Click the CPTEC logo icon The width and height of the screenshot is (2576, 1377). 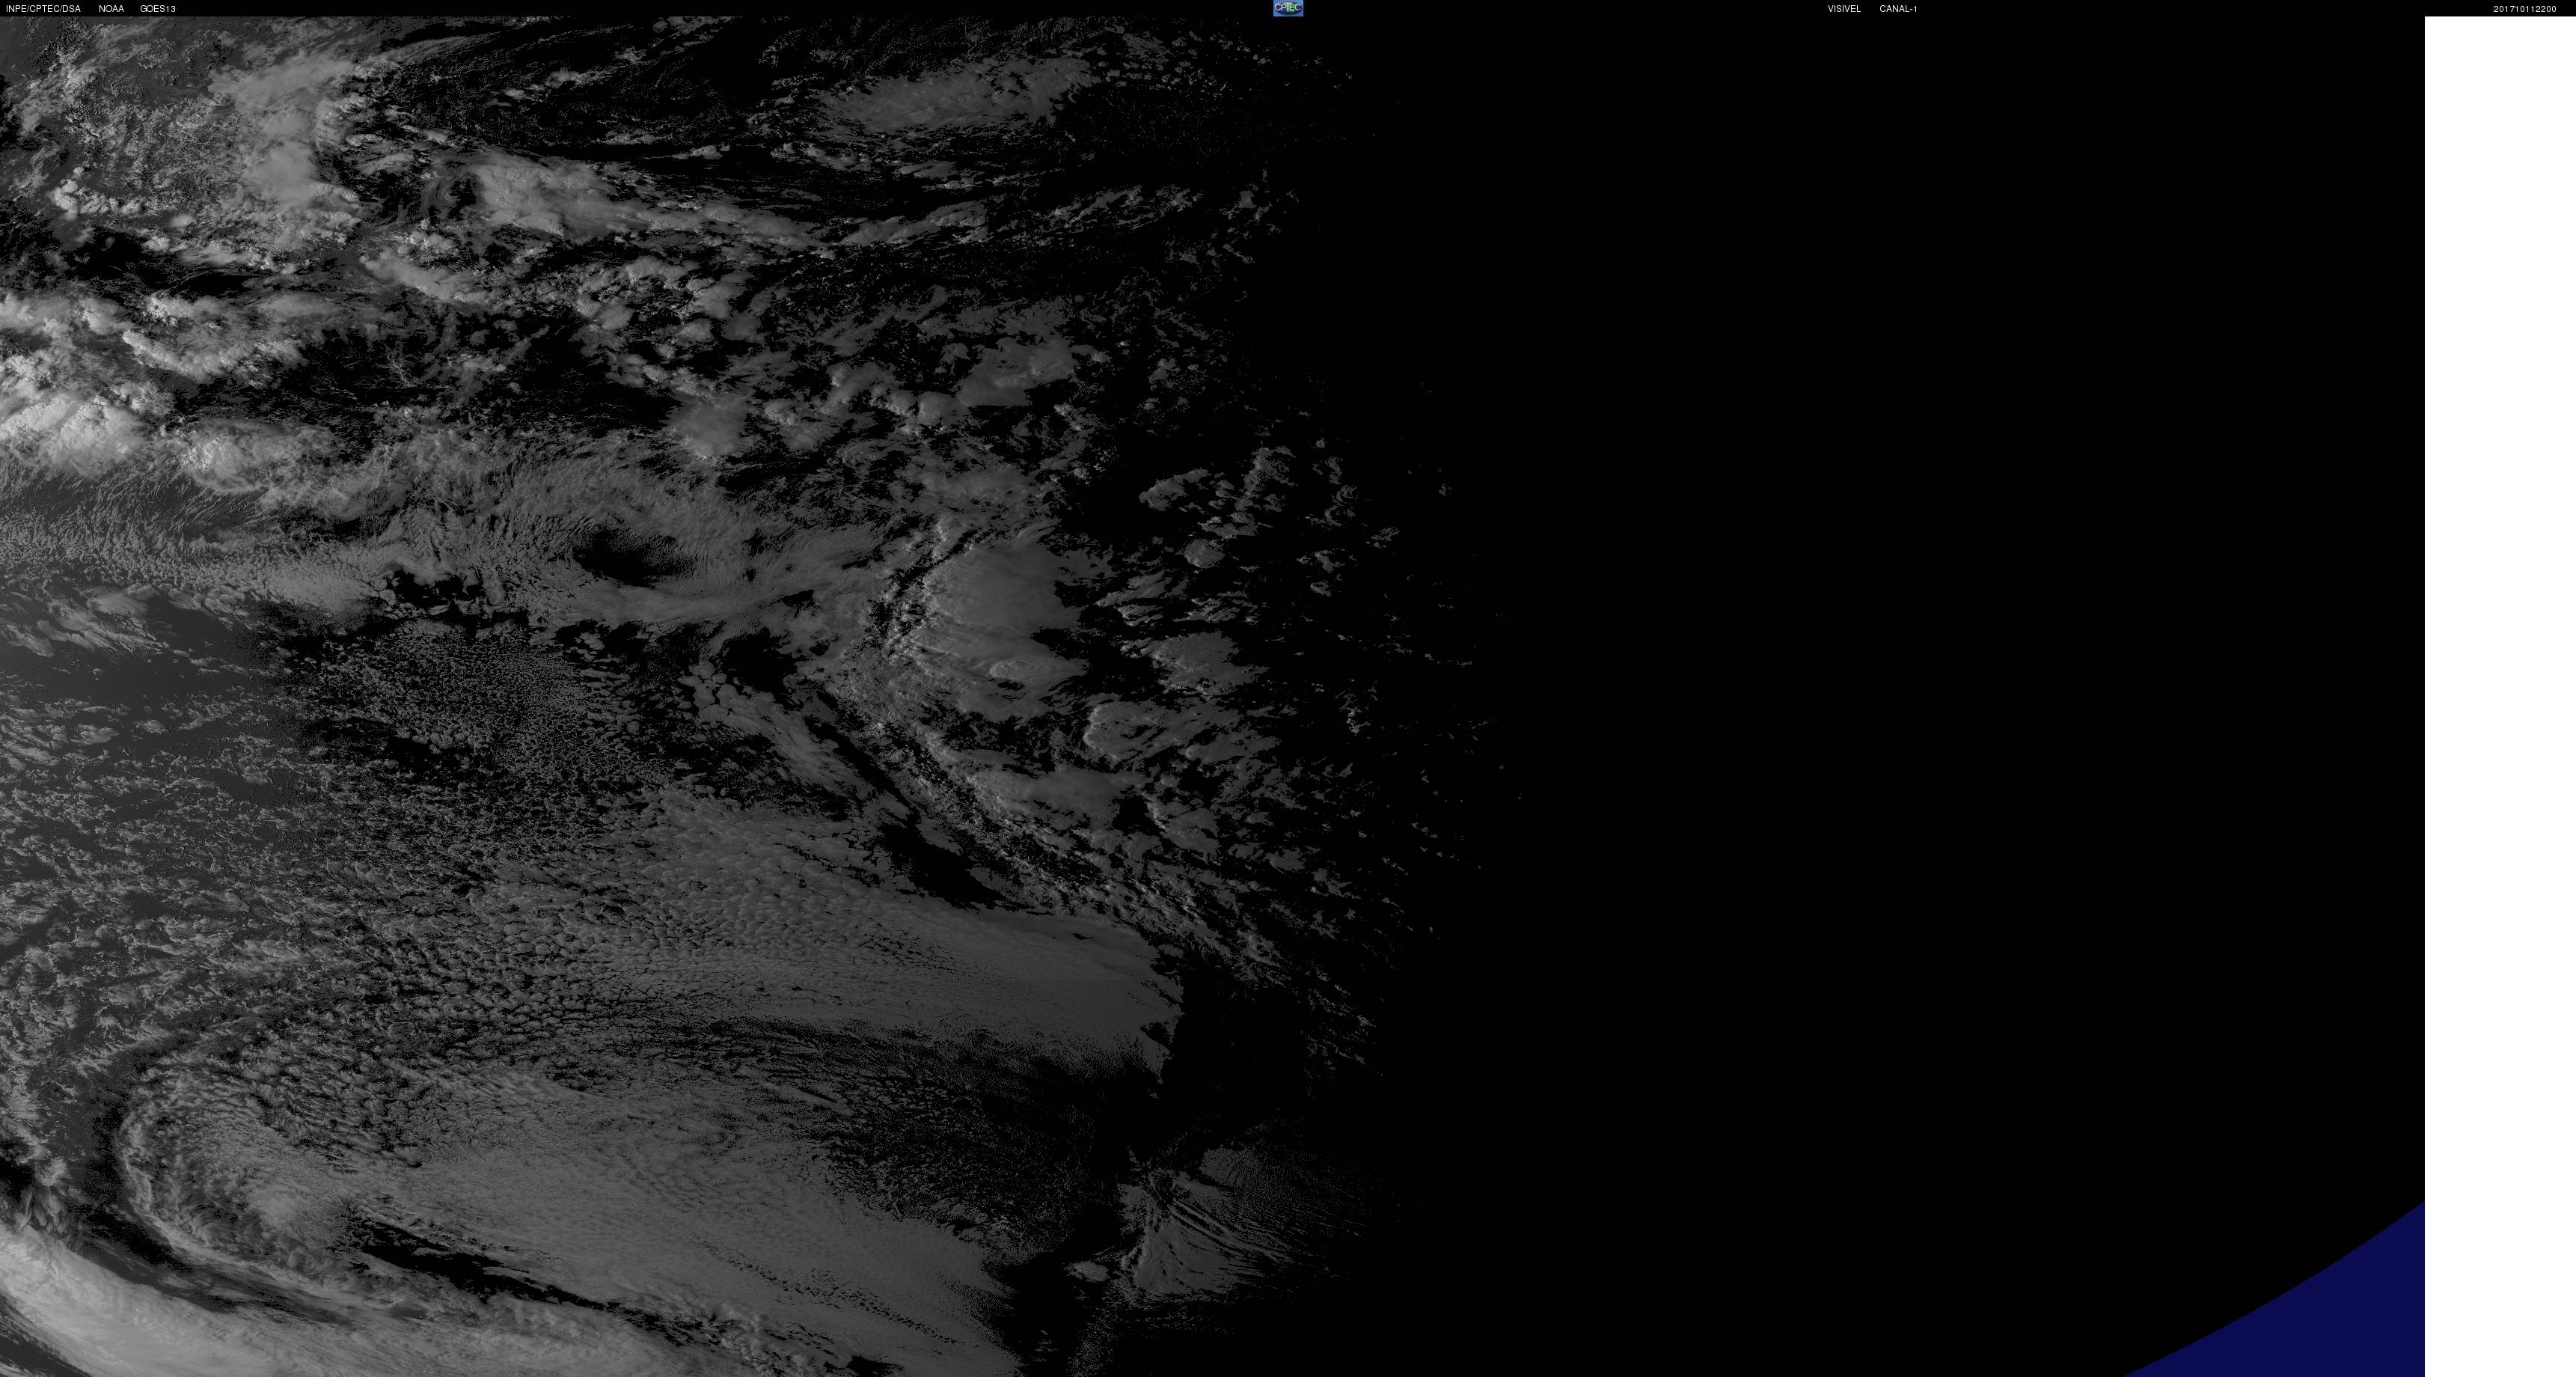click(1288, 8)
